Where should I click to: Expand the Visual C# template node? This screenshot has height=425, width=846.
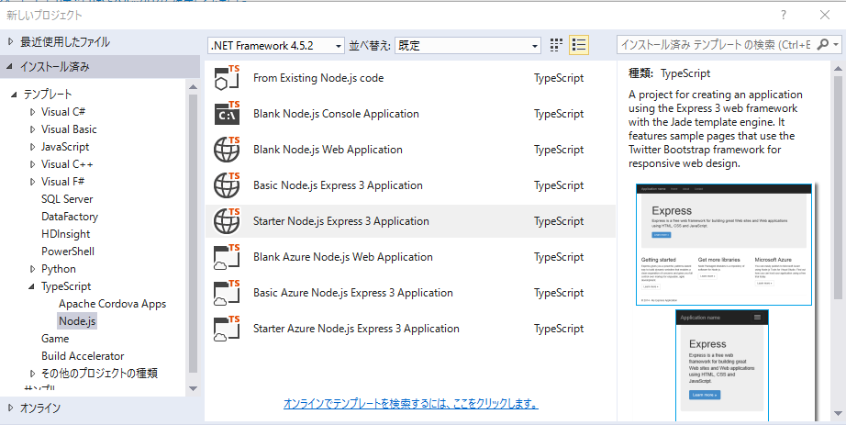click(34, 112)
